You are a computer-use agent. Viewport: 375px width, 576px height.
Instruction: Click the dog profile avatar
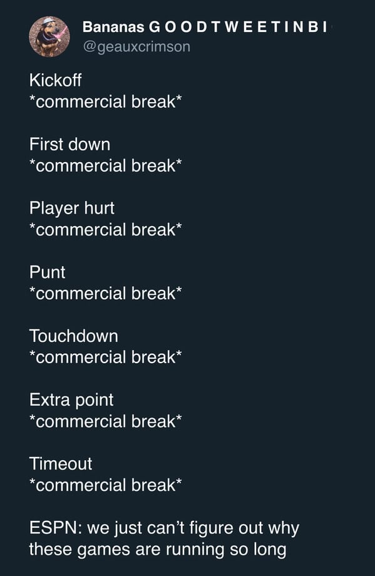49,37
